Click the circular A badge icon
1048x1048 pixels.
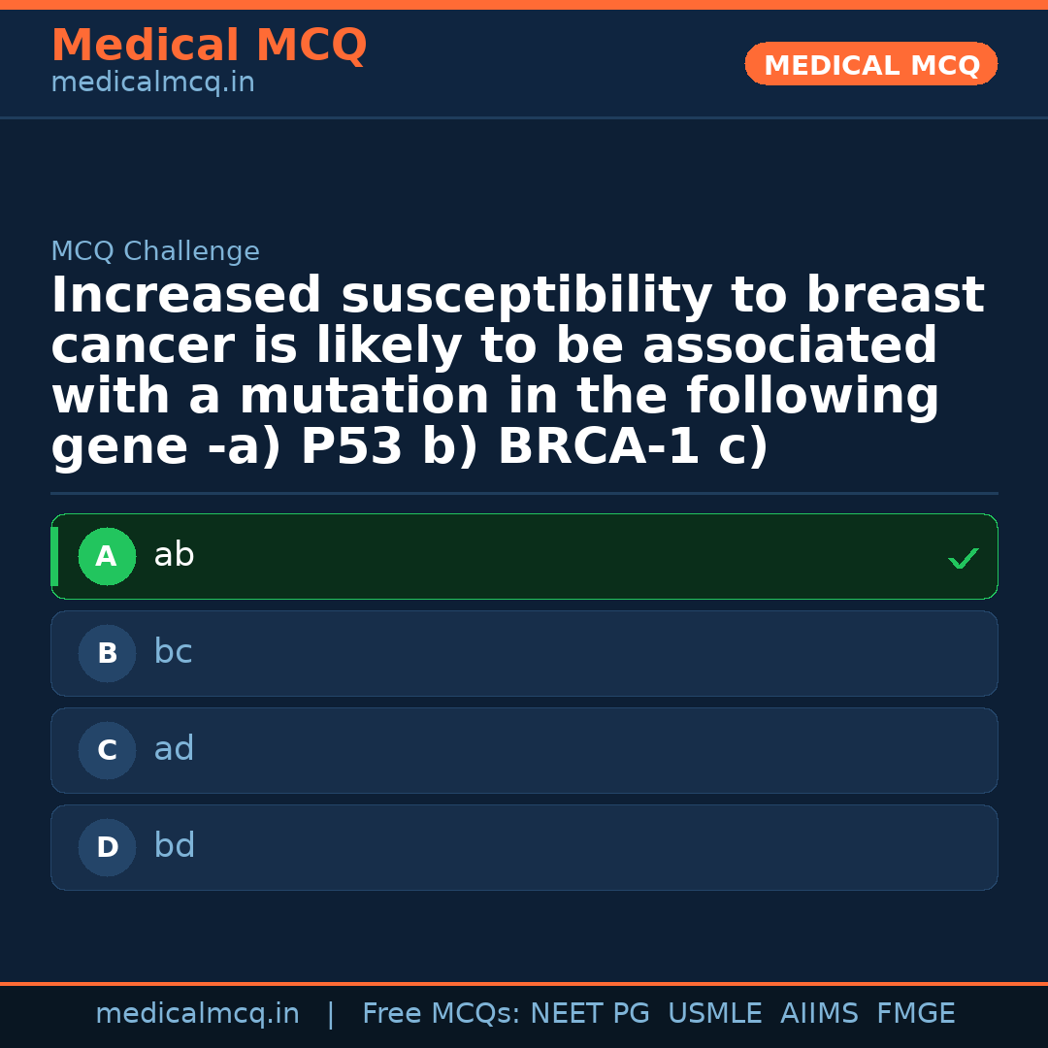coord(107,556)
